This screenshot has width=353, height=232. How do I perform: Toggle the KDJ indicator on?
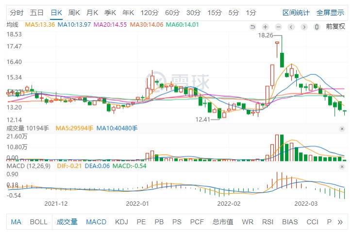tap(121, 222)
